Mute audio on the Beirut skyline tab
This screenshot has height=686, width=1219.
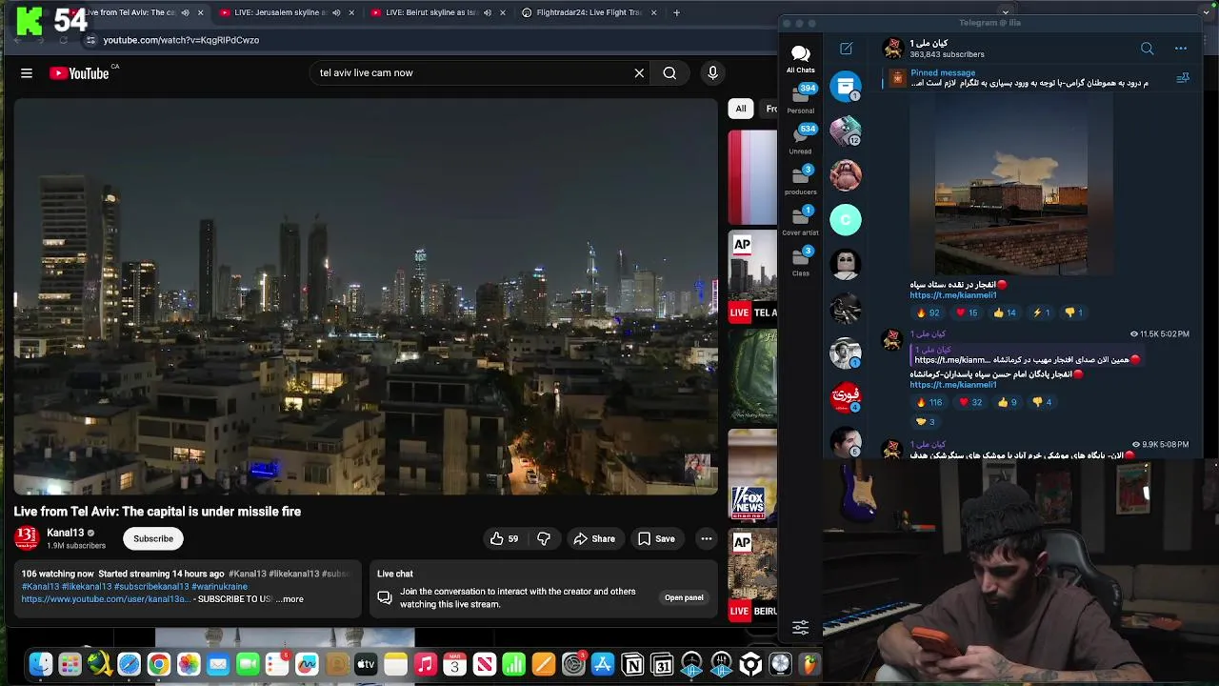pos(488,12)
